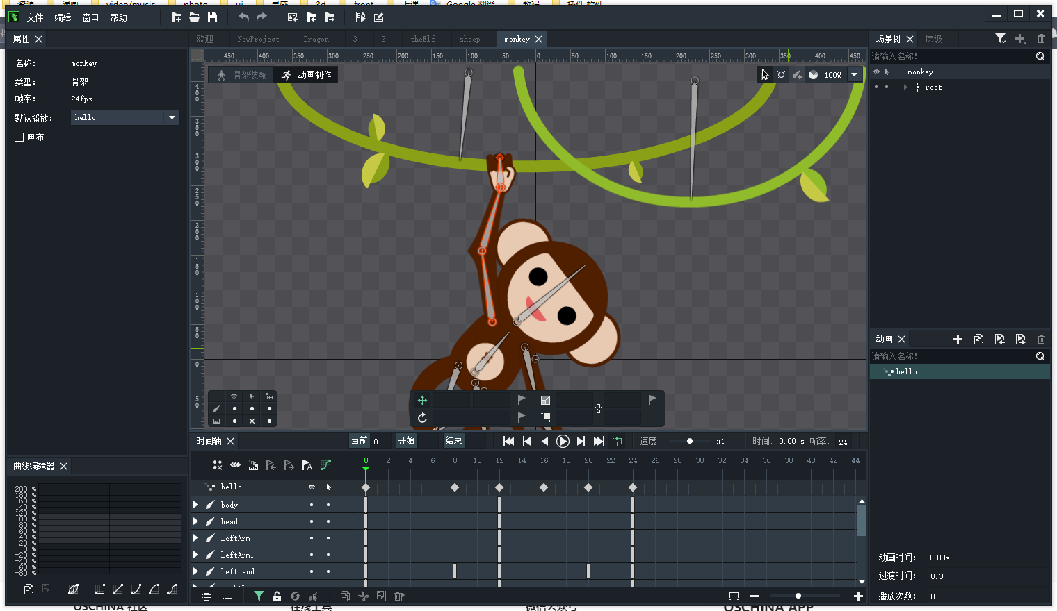Toggle visibility dot for head timeline row

click(x=312, y=521)
